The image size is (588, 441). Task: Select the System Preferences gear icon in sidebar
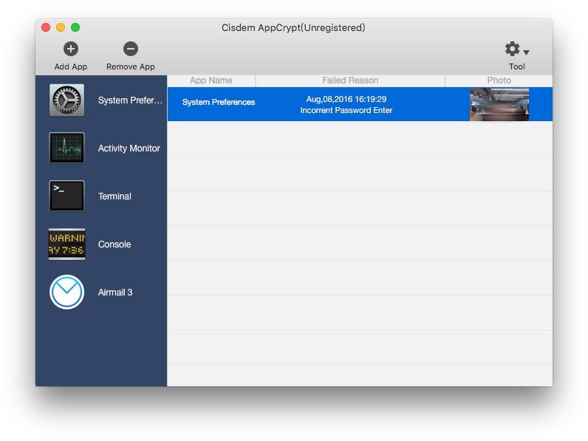point(66,100)
